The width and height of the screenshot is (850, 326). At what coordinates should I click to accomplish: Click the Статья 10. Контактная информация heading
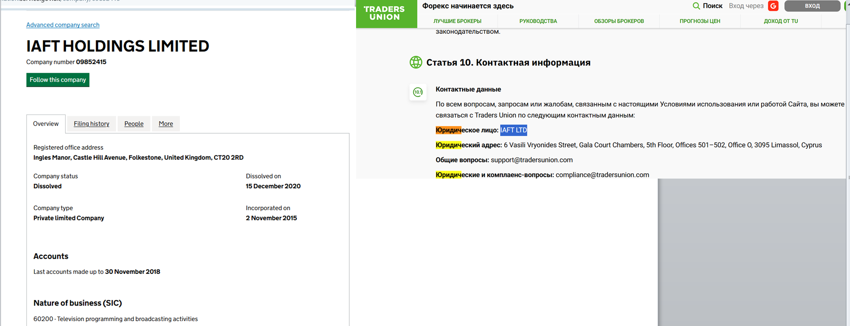(508, 62)
